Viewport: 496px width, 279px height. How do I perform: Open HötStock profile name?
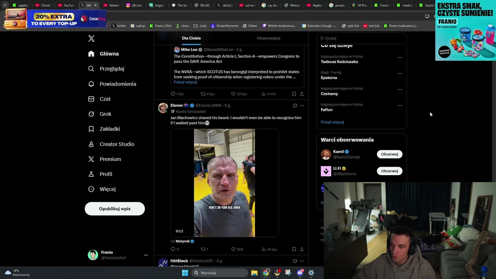179,261
